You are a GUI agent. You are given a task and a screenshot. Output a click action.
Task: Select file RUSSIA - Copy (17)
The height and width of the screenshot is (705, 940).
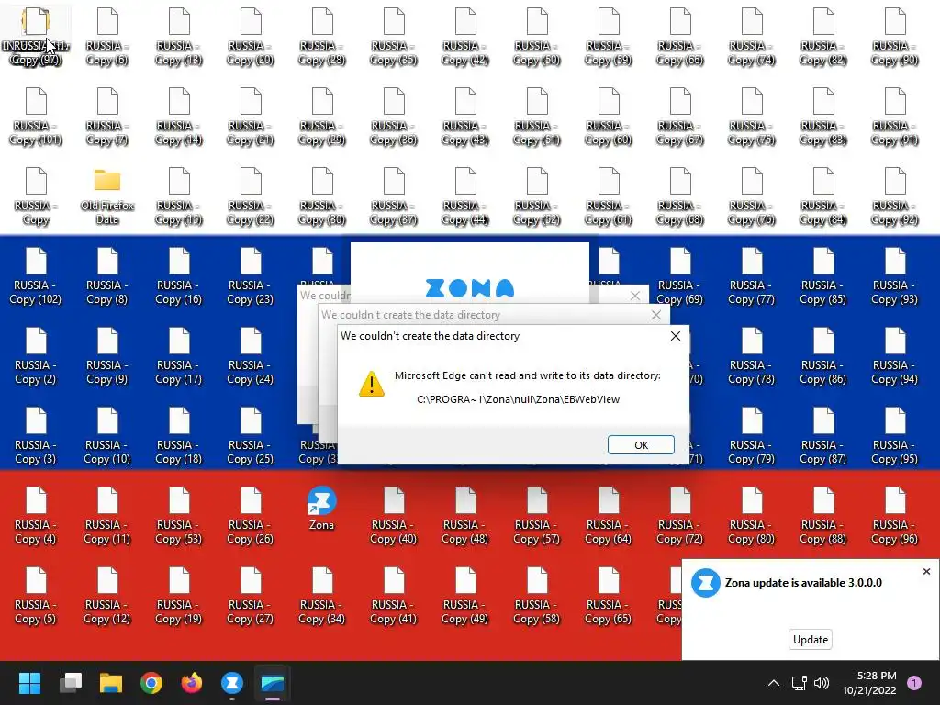pyautogui.click(x=179, y=355)
